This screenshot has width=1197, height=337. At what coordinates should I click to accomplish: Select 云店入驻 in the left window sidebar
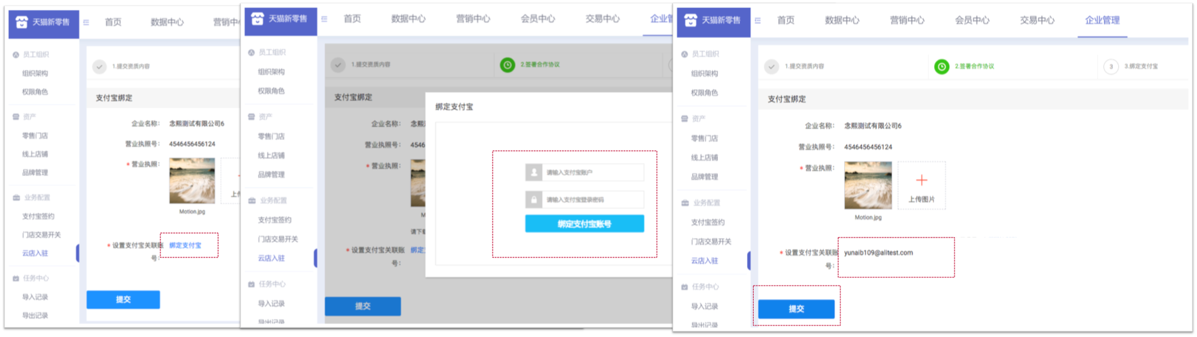(x=35, y=254)
